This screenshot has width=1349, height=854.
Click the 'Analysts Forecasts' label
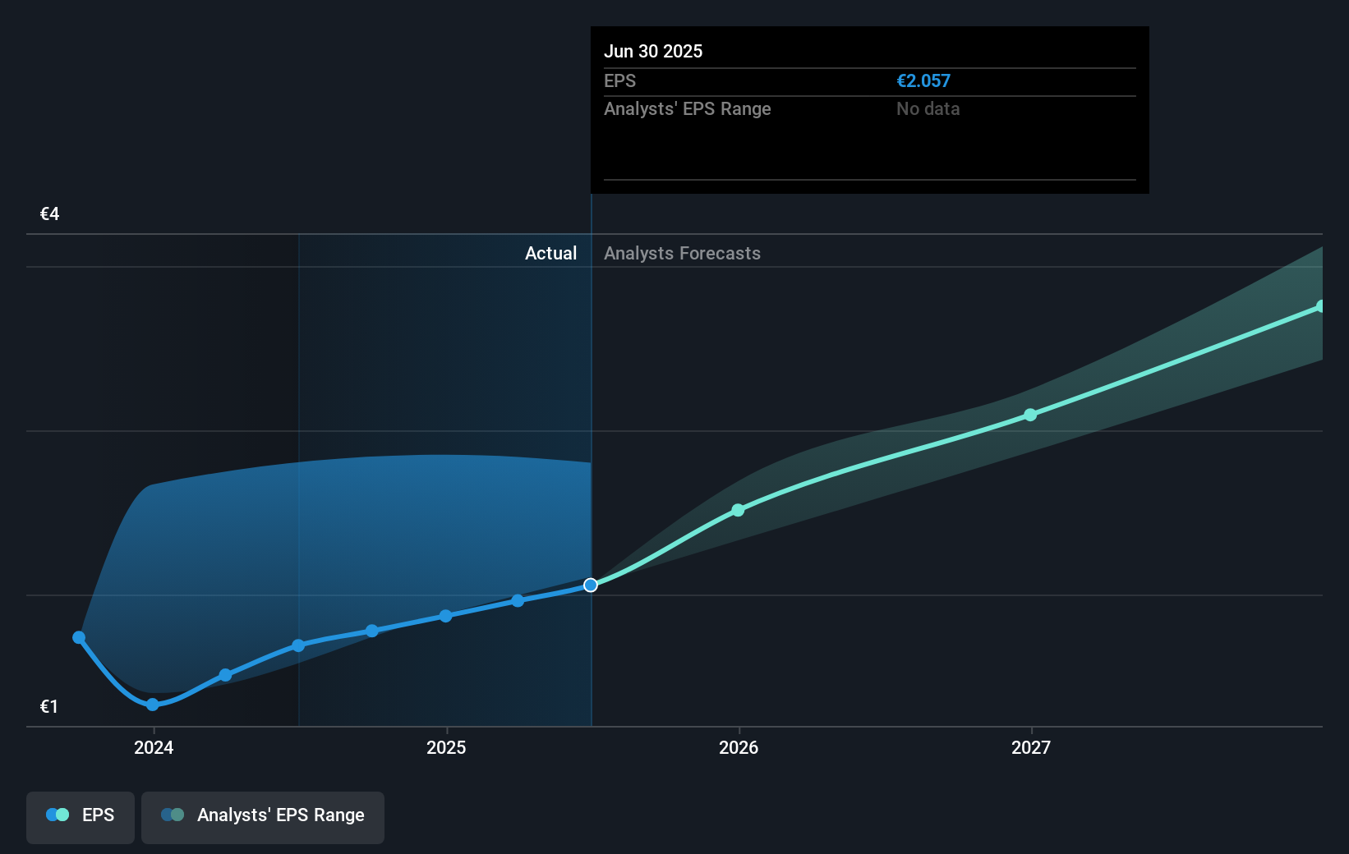coord(682,253)
